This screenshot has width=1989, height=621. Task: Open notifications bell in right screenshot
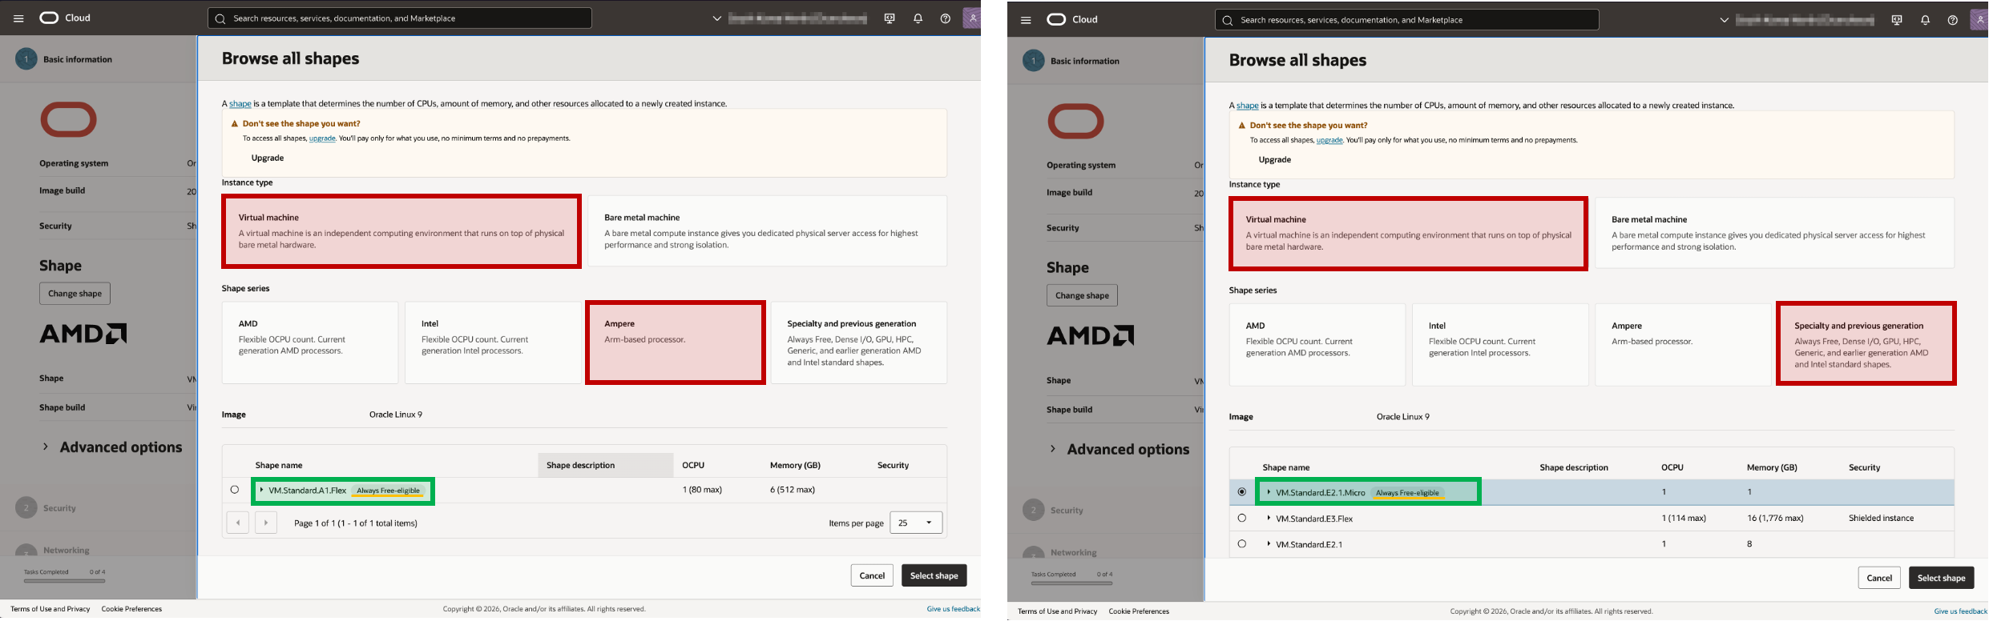coord(1926,20)
